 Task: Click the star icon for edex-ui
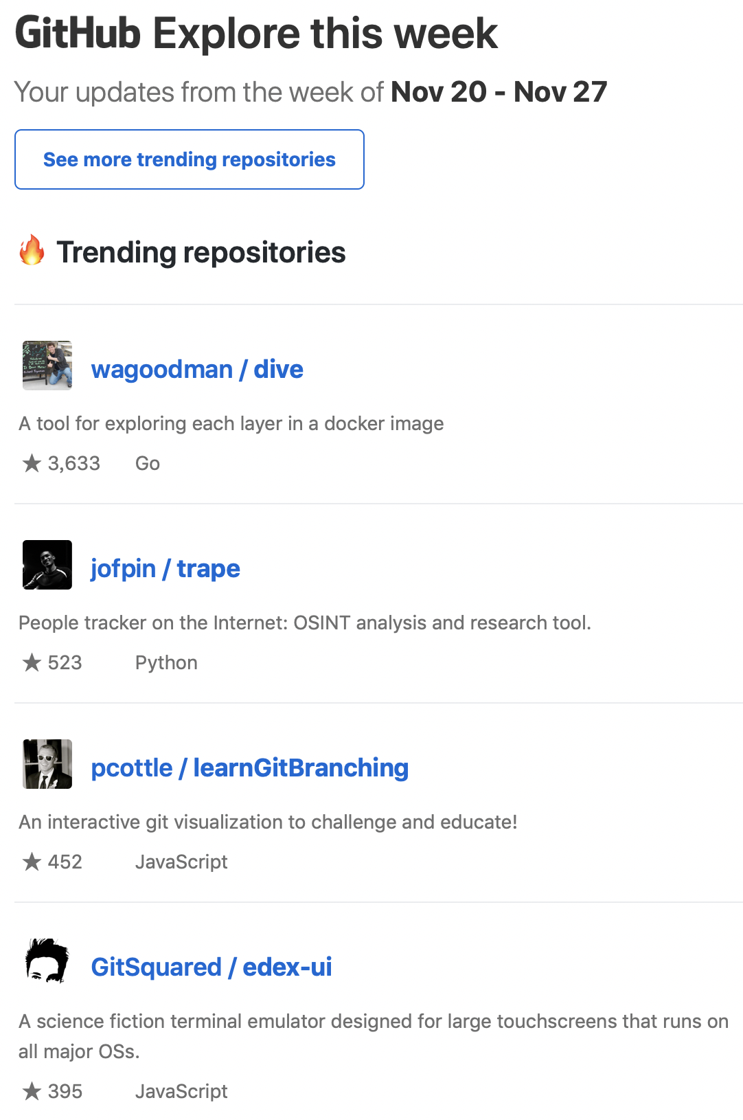coord(32,1092)
